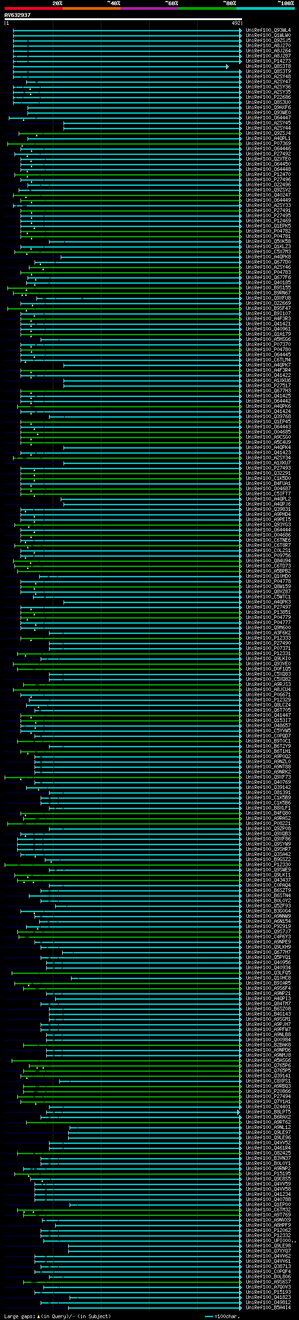Select hit label UniRef100_Q7XYQ7
The image size is (299, 1320).
[x=268, y=1251]
